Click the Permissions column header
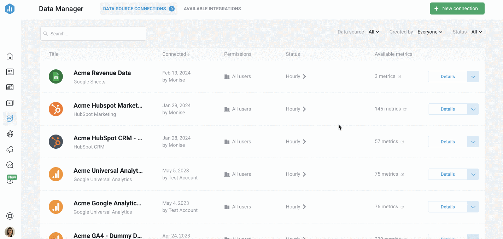Viewport: 503px width, 239px height. click(x=238, y=54)
